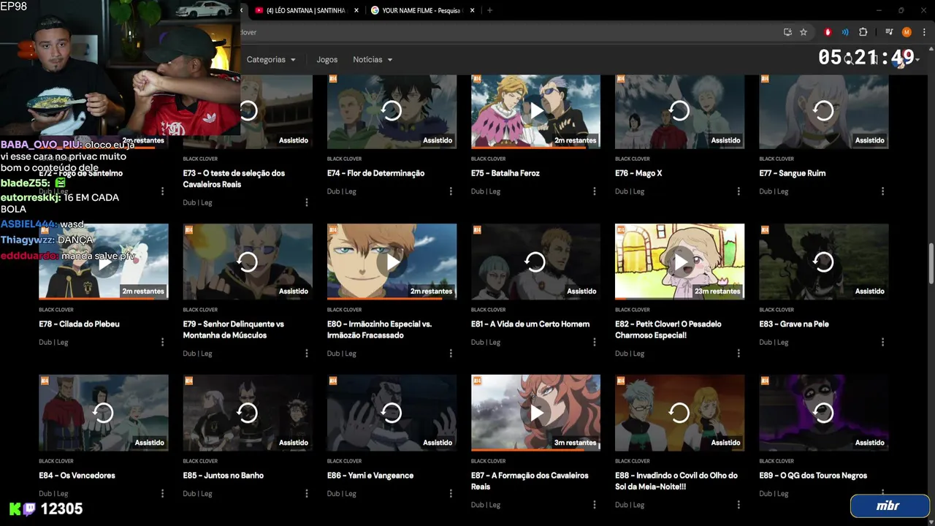The height and width of the screenshot is (526, 935).
Task: Replay episode E85 Juntos no Banho
Action: [248, 413]
